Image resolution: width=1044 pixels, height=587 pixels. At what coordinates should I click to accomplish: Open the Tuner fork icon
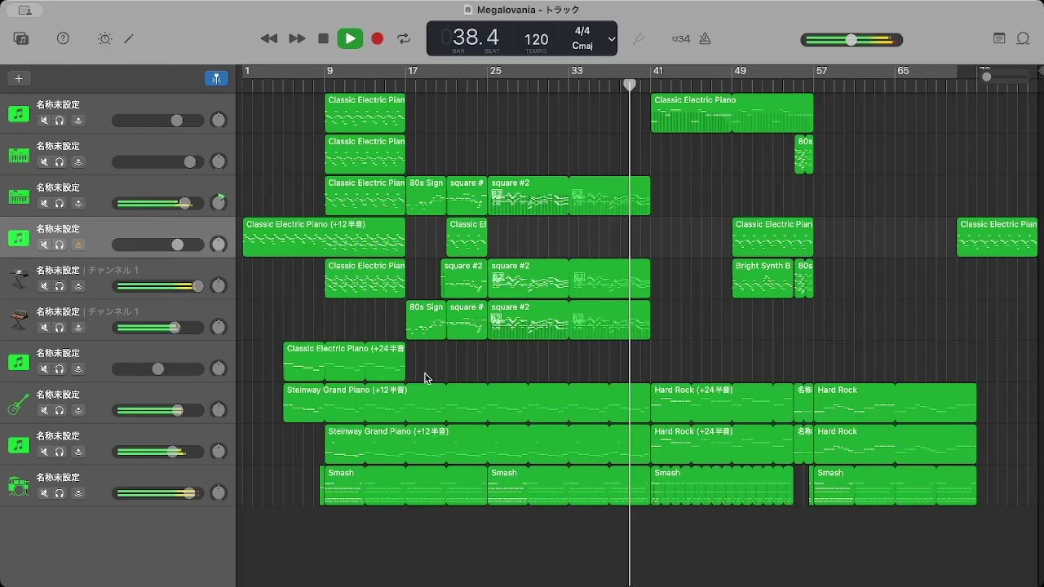click(639, 38)
